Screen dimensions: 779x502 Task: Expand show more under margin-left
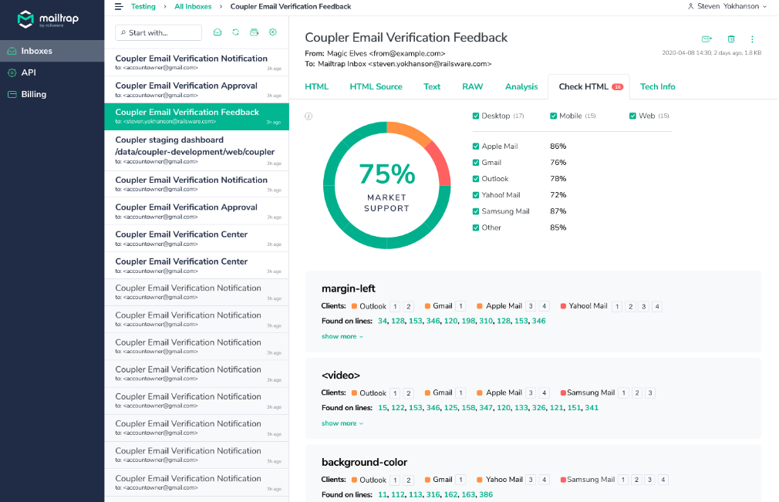coord(342,337)
